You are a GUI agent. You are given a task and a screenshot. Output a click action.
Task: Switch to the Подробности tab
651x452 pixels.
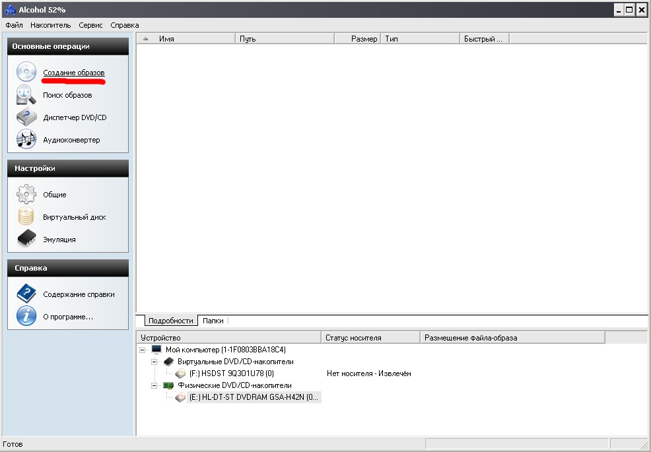(x=170, y=321)
